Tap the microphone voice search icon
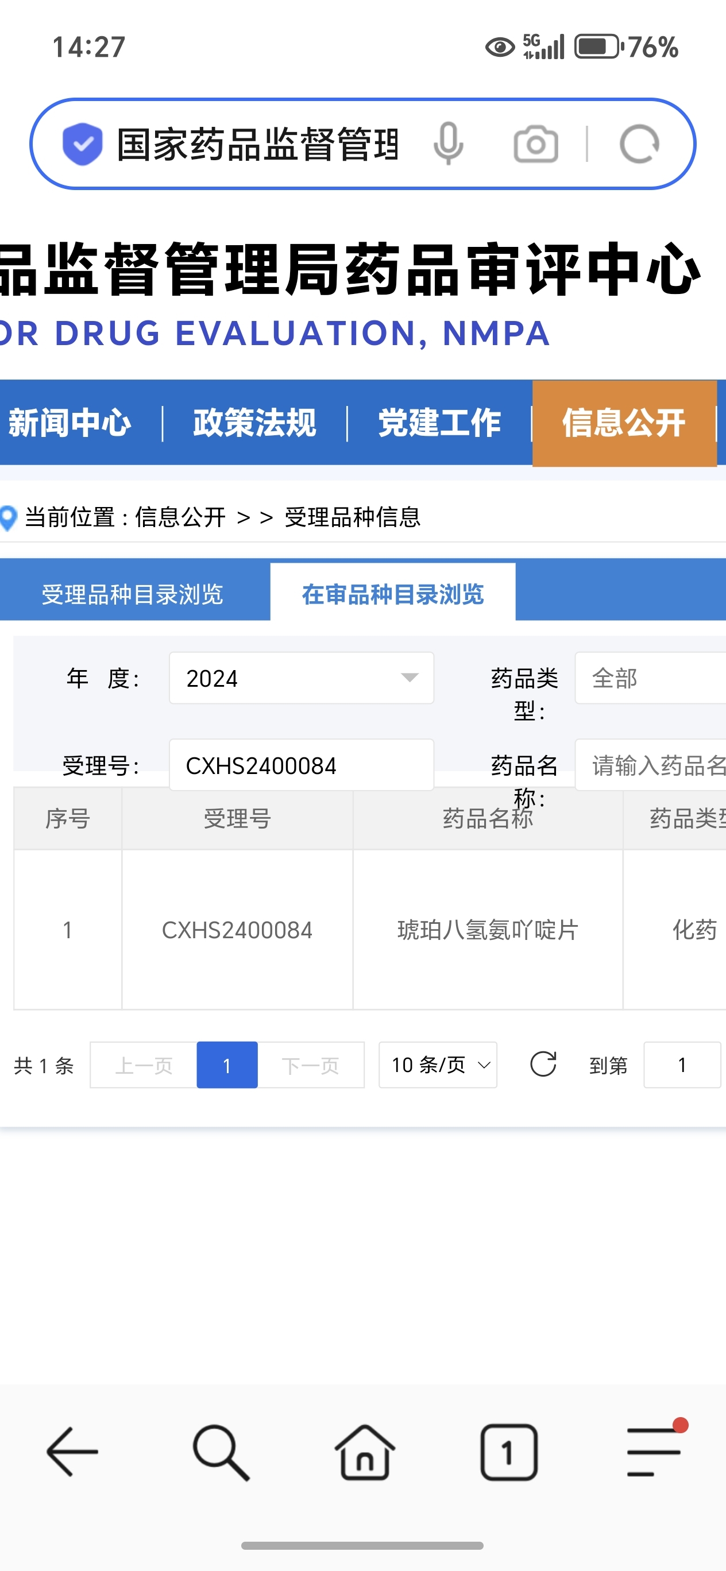 point(449,144)
